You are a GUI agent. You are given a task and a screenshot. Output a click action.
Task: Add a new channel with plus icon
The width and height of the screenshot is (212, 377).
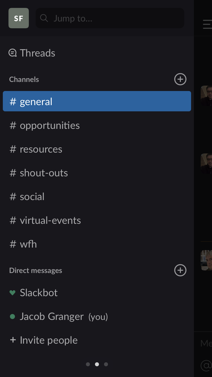[x=180, y=79]
